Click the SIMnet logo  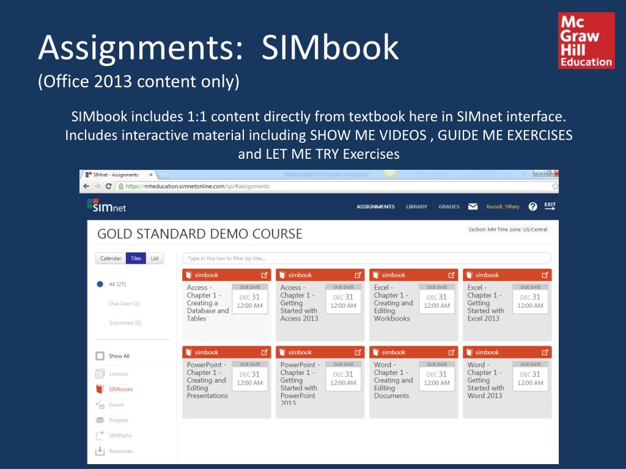pos(106,205)
